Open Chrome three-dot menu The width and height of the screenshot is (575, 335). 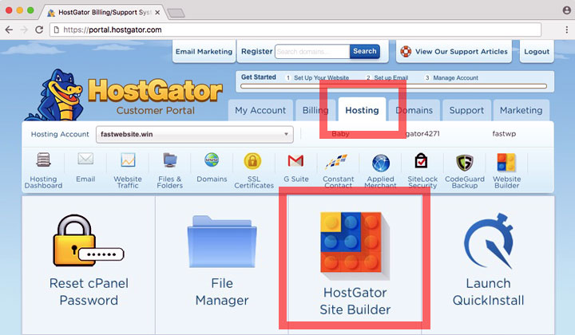click(x=567, y=30)
